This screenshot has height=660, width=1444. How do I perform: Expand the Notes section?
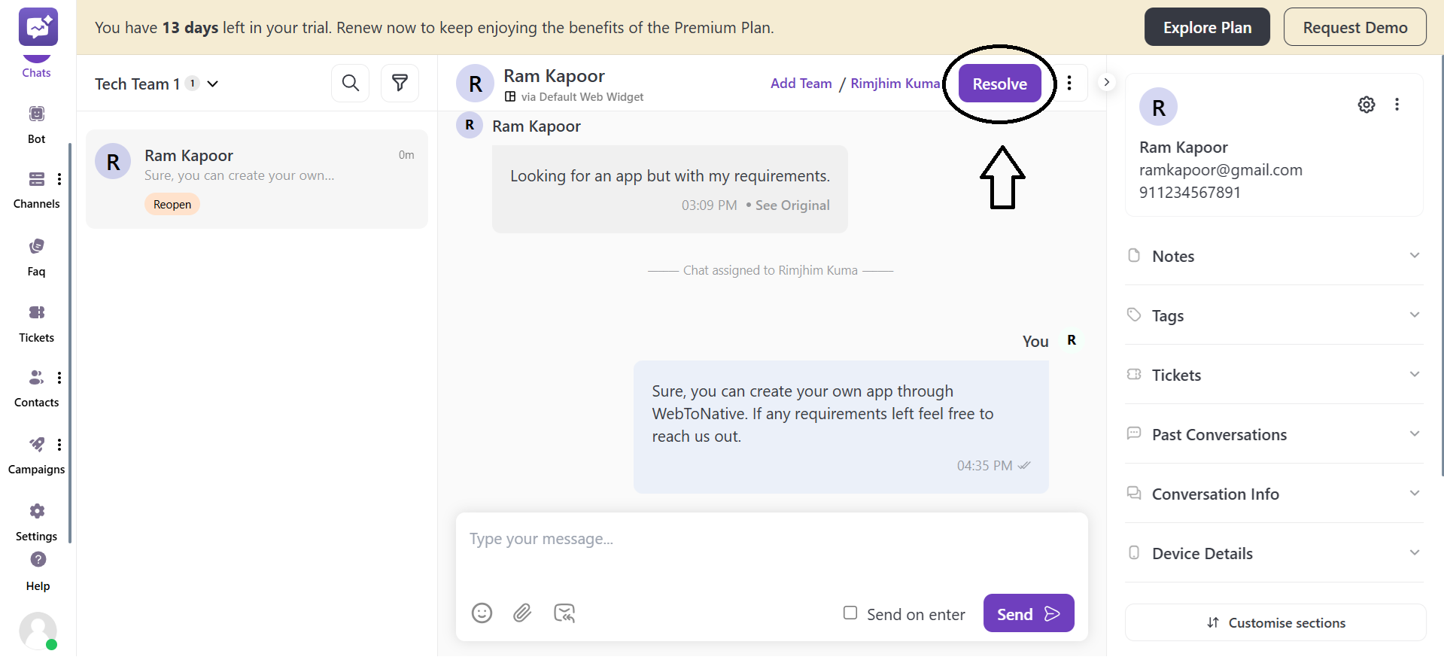tap(1415, 255)
